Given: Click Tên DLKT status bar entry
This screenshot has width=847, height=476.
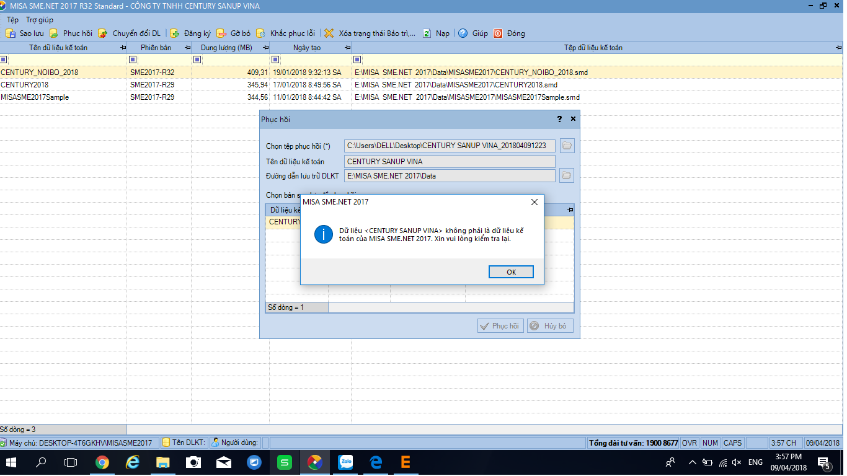Looking at the screenshot, I should [x=184, y=443].
